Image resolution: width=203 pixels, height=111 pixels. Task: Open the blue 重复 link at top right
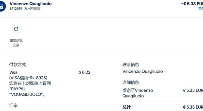(200, 9)
